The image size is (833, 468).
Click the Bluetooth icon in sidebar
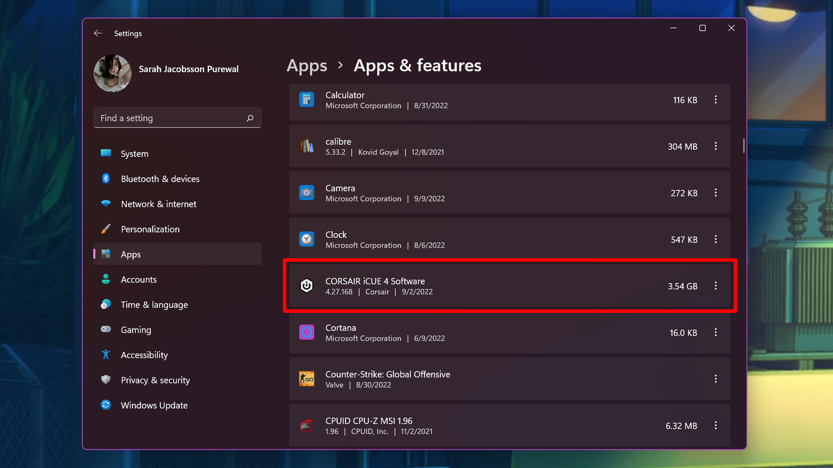coord(106,178)
